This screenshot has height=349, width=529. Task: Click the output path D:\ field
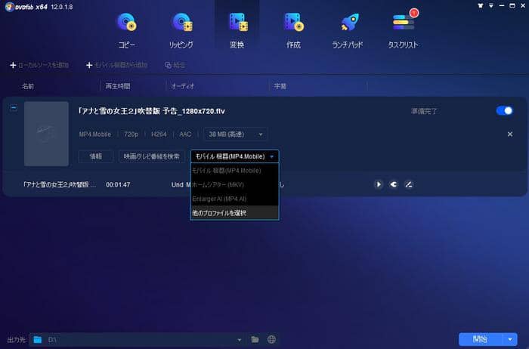point(138,340)
